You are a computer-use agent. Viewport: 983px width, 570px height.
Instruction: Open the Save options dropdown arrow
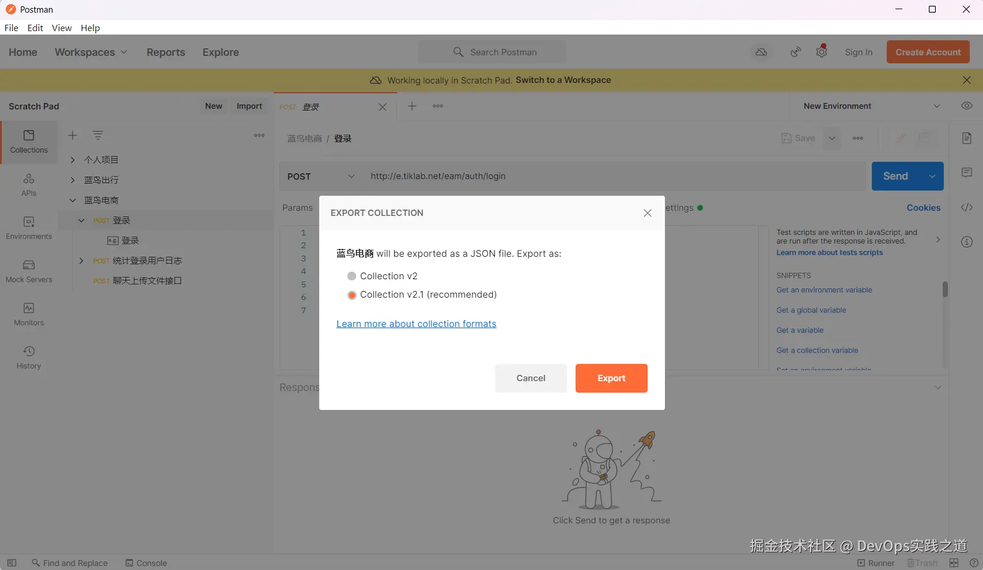click(832, 138)
